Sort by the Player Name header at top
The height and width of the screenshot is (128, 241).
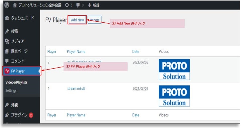point(76,52)
